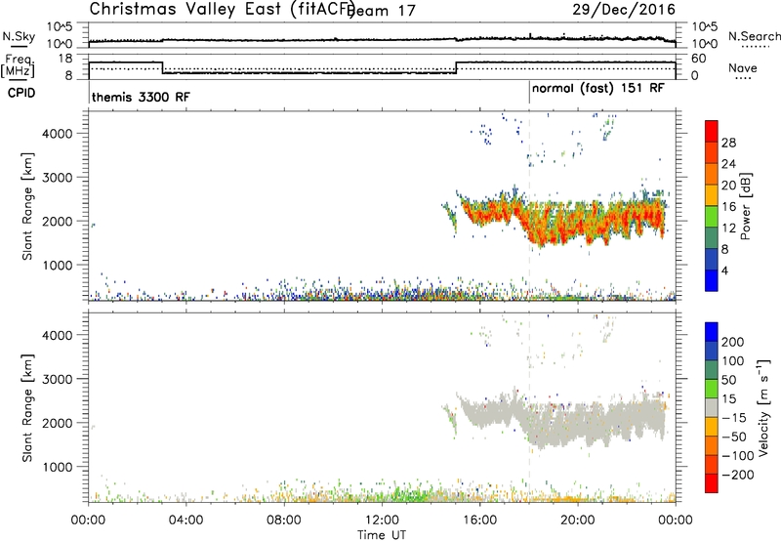Click the '4' tick on the Power colorbar

click(724, 270)
